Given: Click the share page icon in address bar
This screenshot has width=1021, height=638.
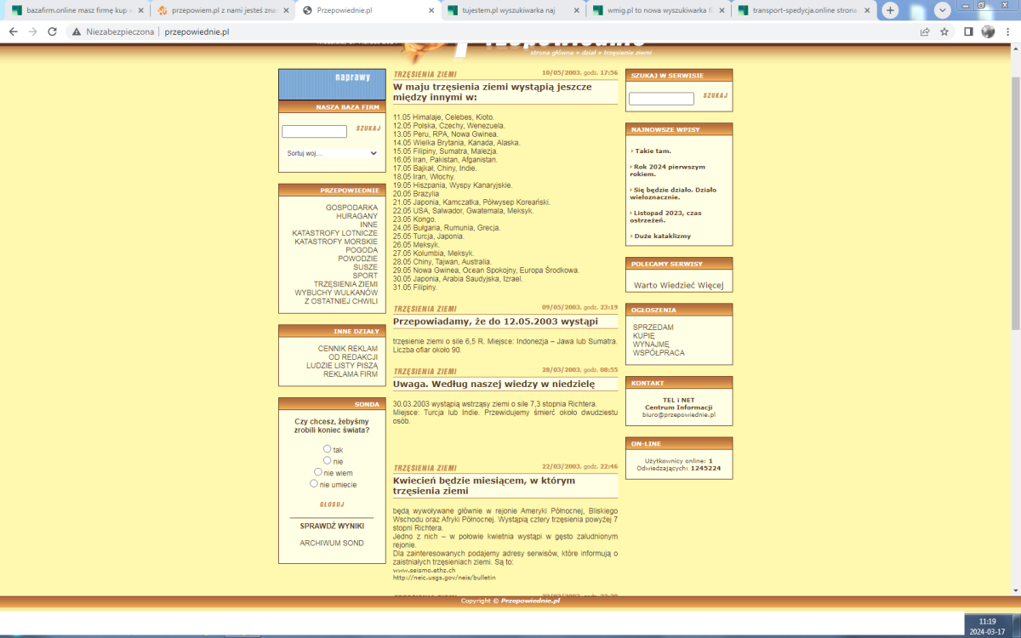Looking at the screenshot, I should coord(925,31).
